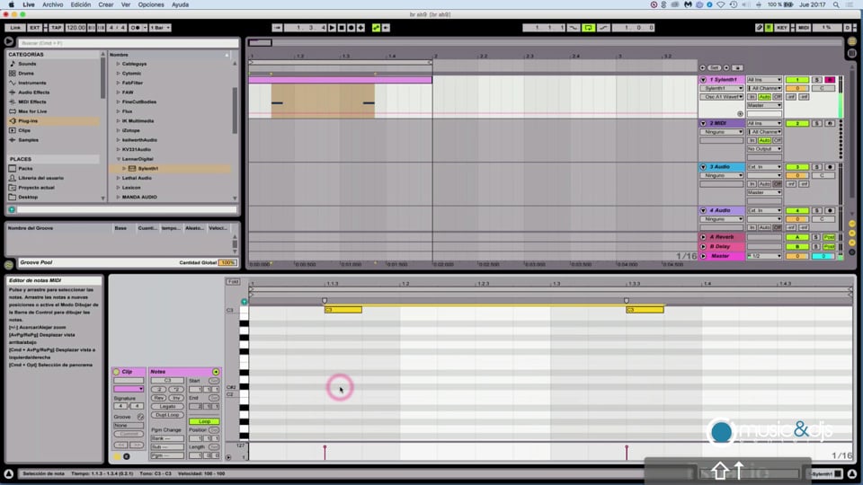Arm the 3 Audio track
This screenshot has height=485, width=863.
(830, 167)
